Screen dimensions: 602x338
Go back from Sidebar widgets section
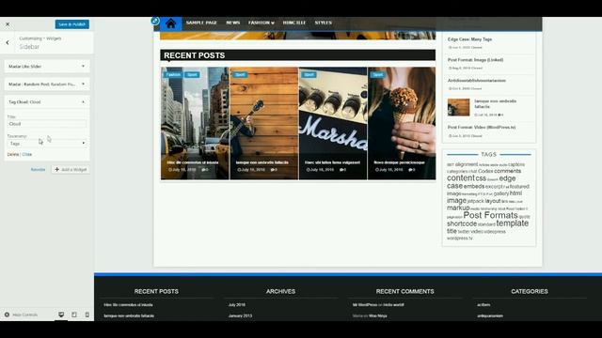pyautogui.click(x=8, y=42)
